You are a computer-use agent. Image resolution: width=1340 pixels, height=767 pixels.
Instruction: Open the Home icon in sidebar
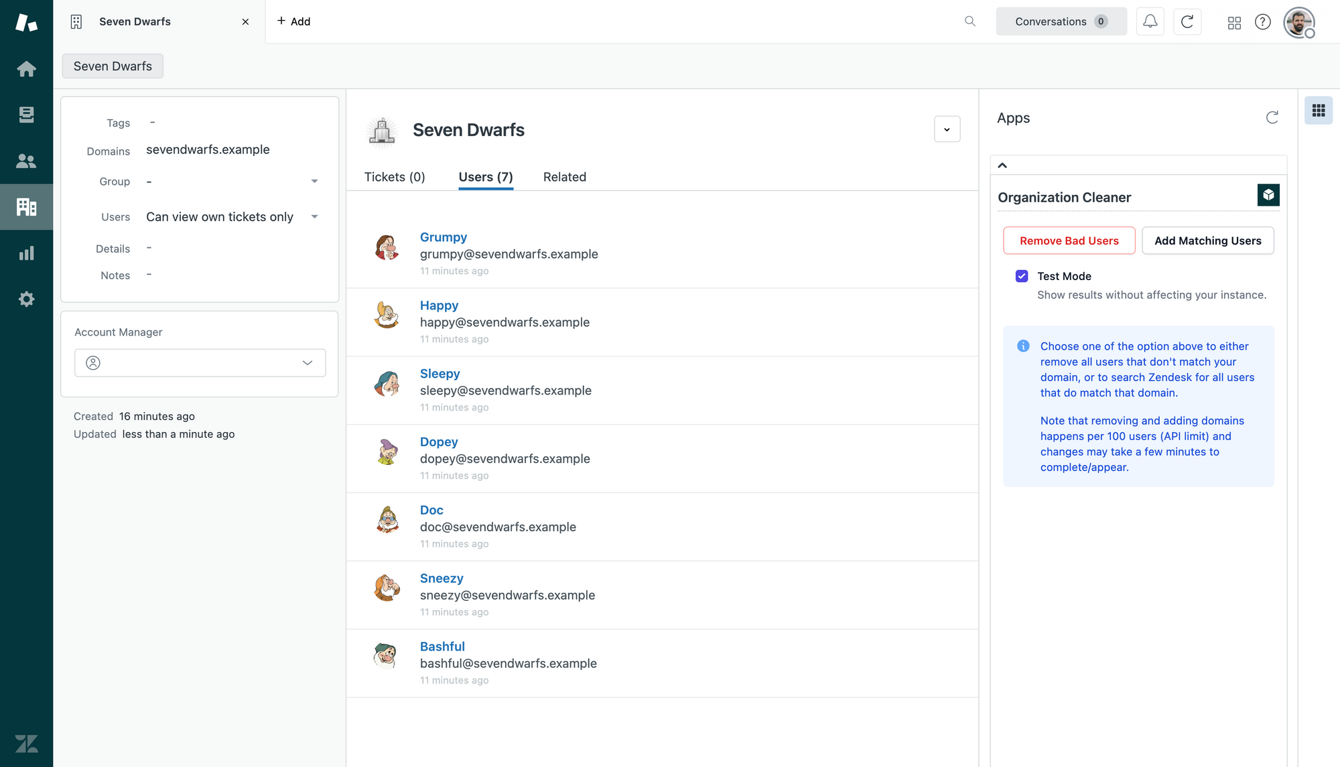coord(26,69)
